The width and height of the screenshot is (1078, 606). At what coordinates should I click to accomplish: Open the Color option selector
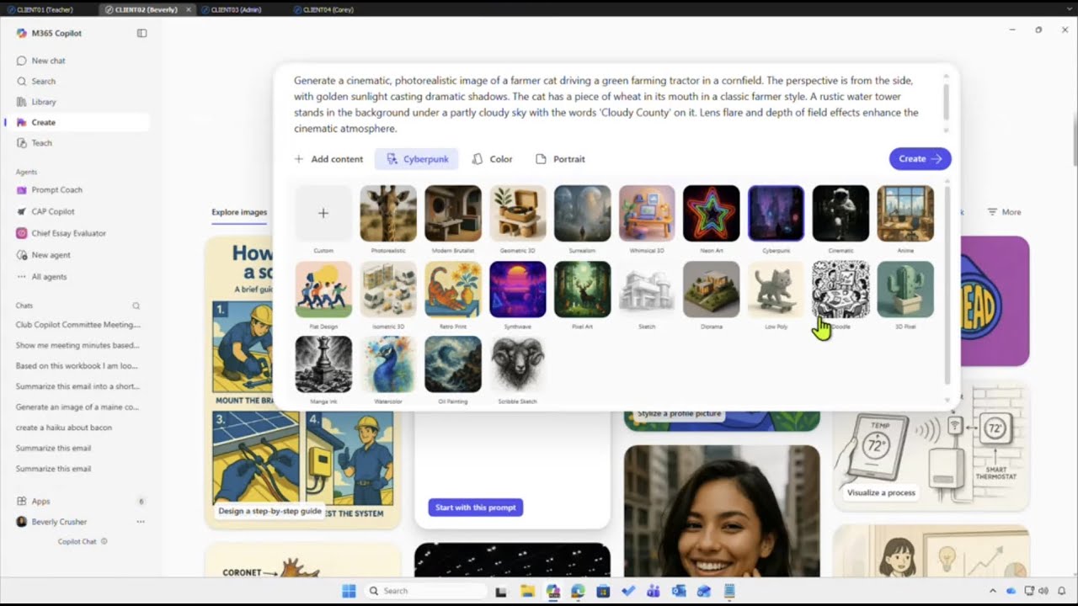pyautogui.click(x=493, y=159)
